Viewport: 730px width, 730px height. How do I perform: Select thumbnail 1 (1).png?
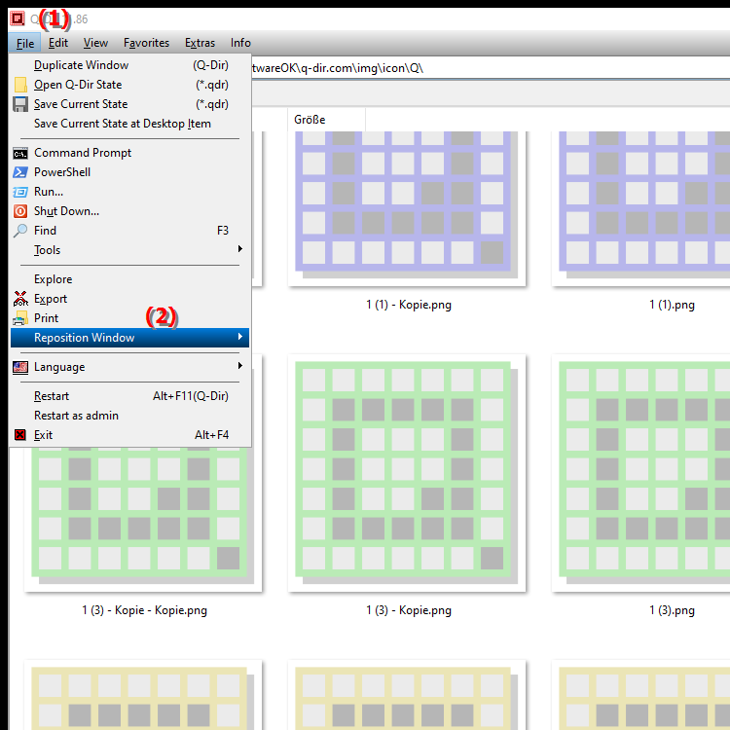(x=641, y=208)
